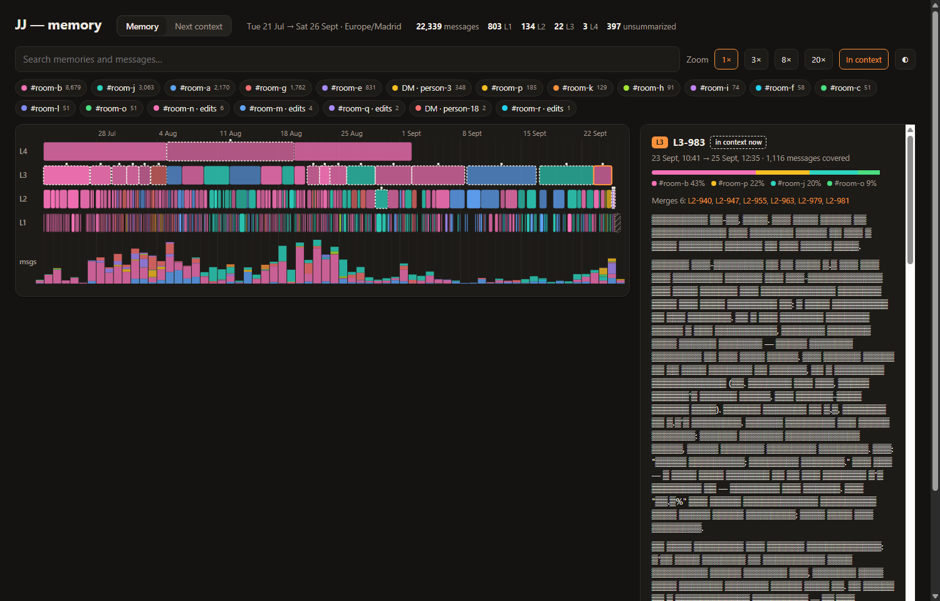This screenshot has width=940, height=601.
Task: Select the blue dashed L3 block after 8 Sept
Action: [x=501, y=175]
